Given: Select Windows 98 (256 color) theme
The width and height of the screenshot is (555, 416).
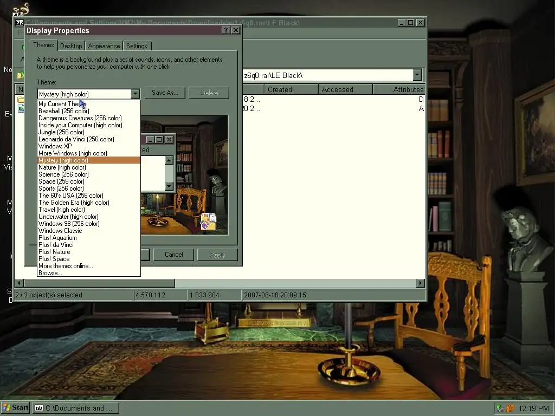Looking at the screenshot, I should (89, 224).
